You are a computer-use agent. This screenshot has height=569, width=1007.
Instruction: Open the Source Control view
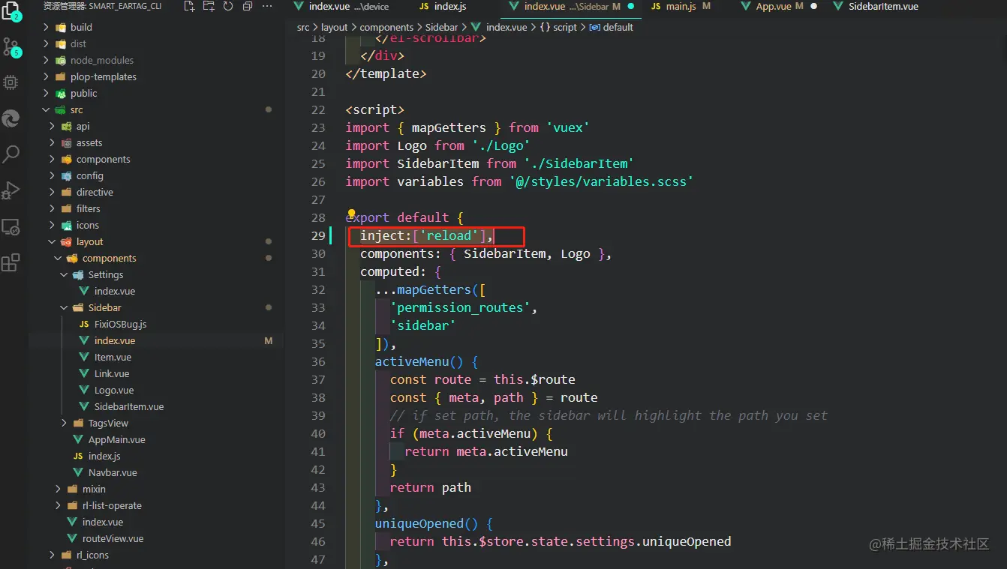click(11, 46)
